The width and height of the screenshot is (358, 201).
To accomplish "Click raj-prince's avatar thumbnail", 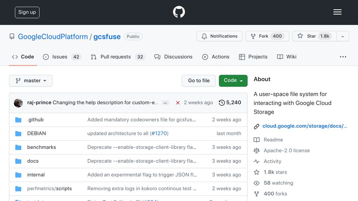I will pyautogui.click(x=18, y=103).
